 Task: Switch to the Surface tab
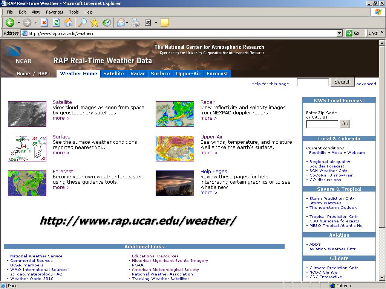point(160,73)
